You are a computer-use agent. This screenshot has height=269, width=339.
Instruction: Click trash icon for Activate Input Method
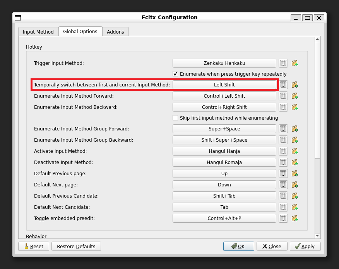click(x=283, y=151)
